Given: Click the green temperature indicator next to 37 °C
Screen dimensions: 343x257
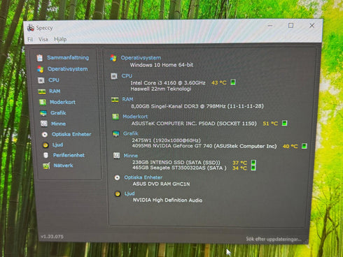Looking at the screenshot, I should [253, 162].
